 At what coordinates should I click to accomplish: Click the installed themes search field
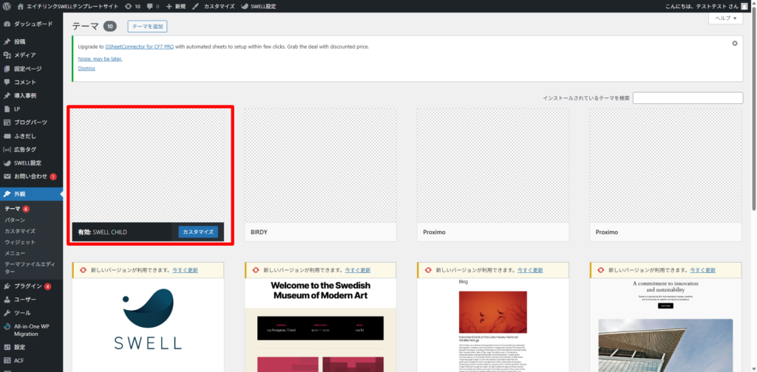tap(688, 98)
